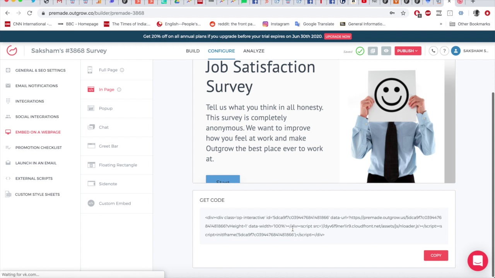
Task: Select the Custom Embed option
Action: pos(115,203)
